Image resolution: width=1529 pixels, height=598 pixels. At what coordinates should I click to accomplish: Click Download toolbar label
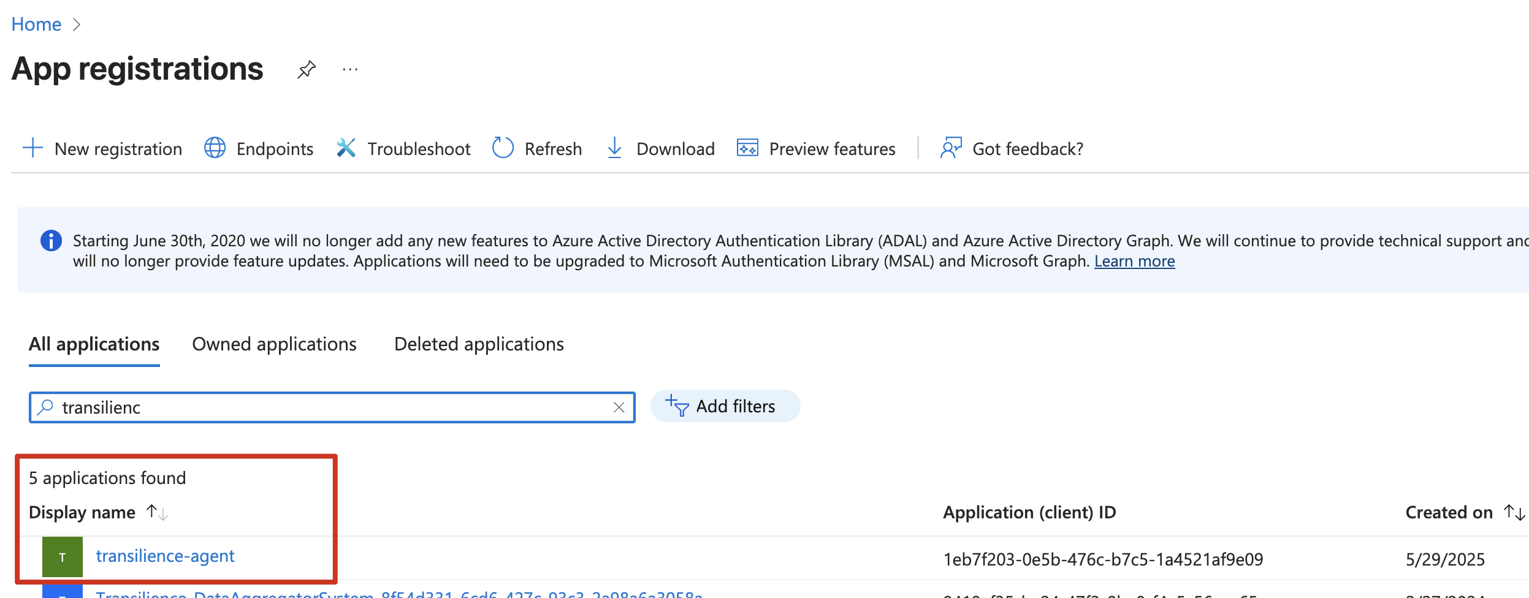[676, 149]
